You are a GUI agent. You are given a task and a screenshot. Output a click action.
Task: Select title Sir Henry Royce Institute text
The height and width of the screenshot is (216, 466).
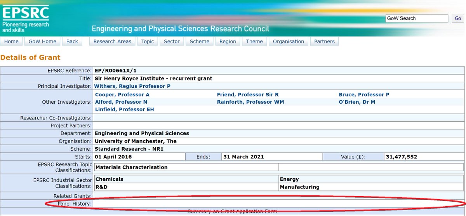[153, 78]
